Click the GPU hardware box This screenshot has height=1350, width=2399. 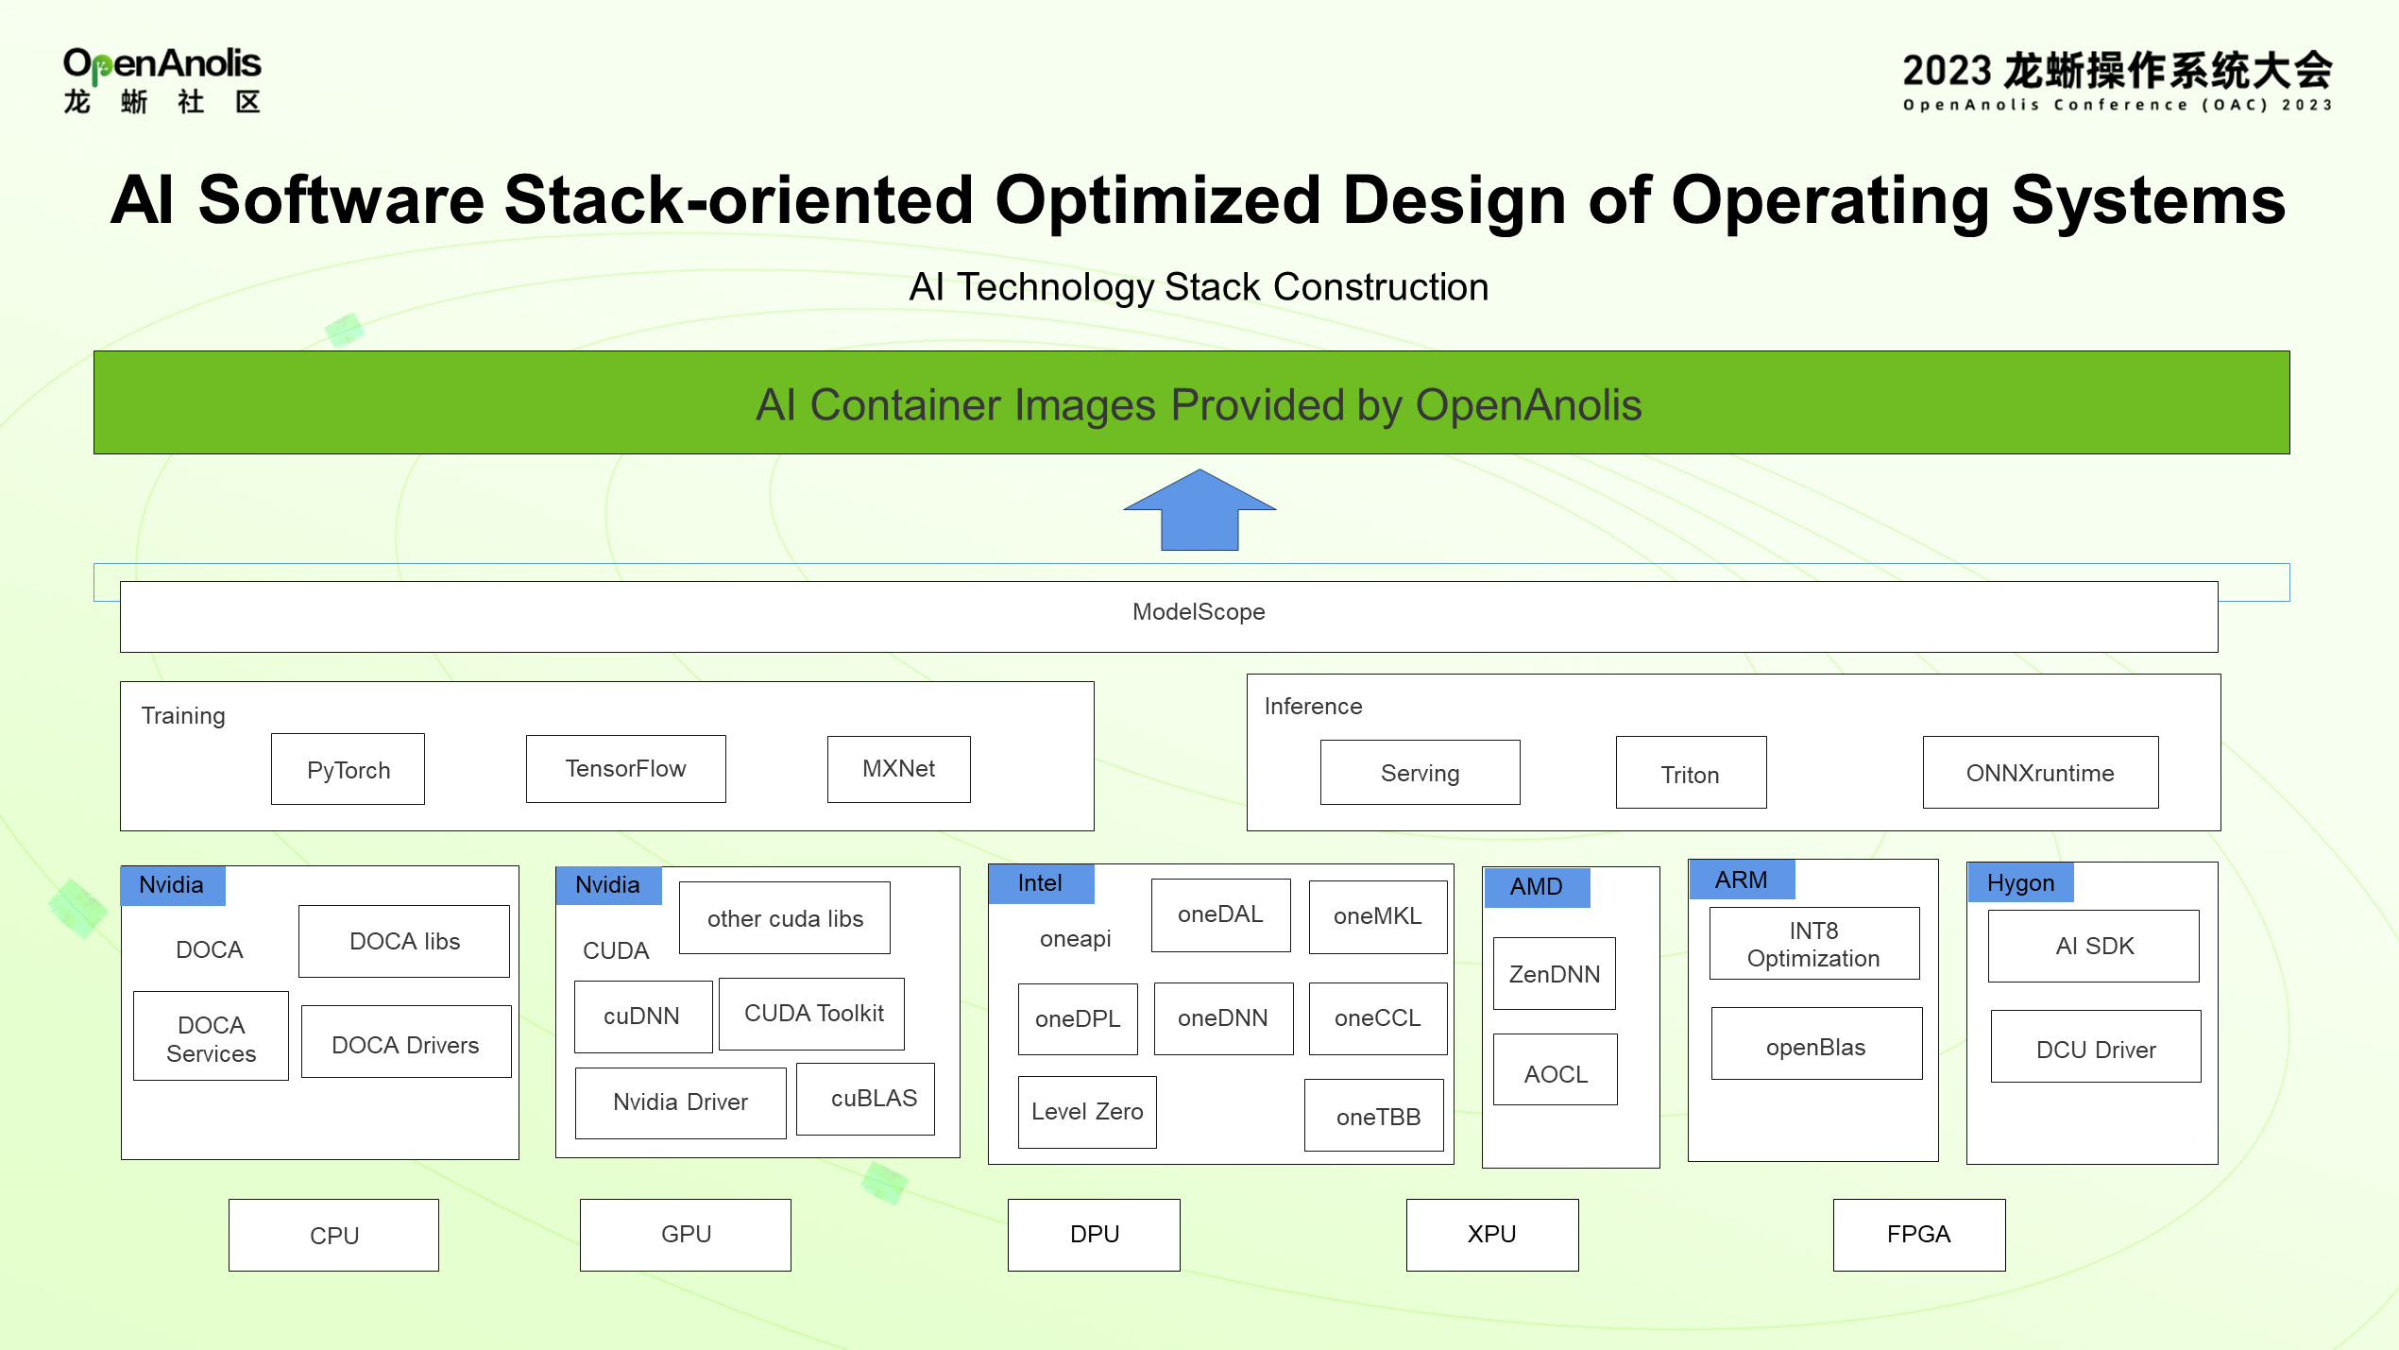tap(686, 1236)
